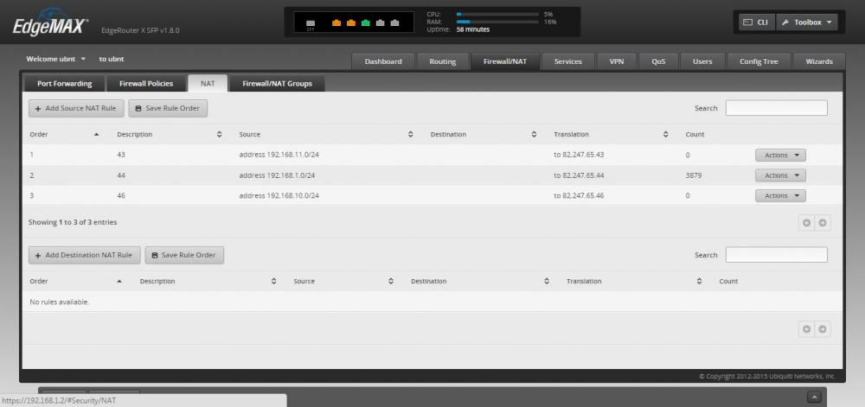Screen dimensions: 865x407
Task: Click the EdgeMAX logo
Action: coord(50,26)
